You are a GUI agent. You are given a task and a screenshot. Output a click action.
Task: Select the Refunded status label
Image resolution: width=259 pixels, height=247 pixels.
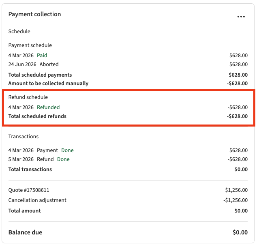click(x=48, y=107)
